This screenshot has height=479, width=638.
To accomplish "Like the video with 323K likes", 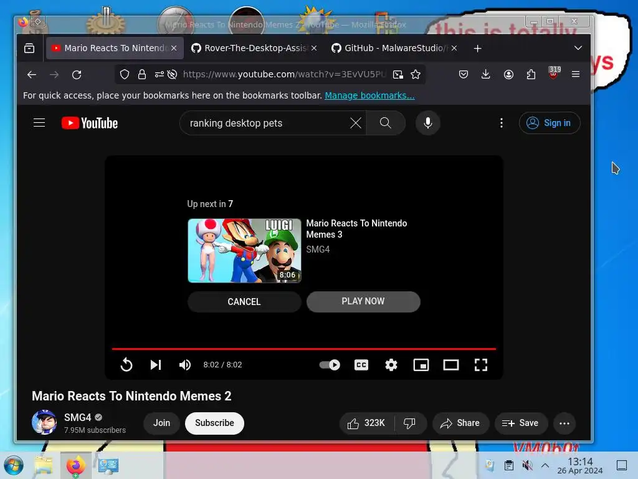I will 366,423.
